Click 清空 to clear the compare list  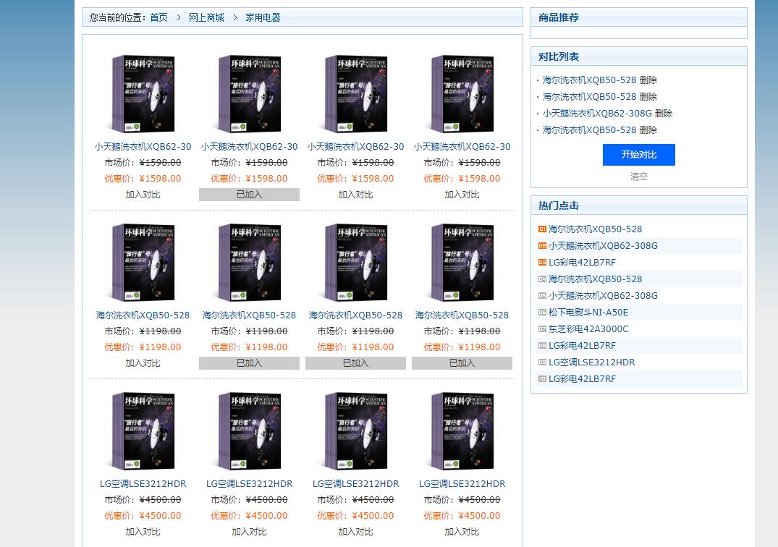tap(638, 177)
